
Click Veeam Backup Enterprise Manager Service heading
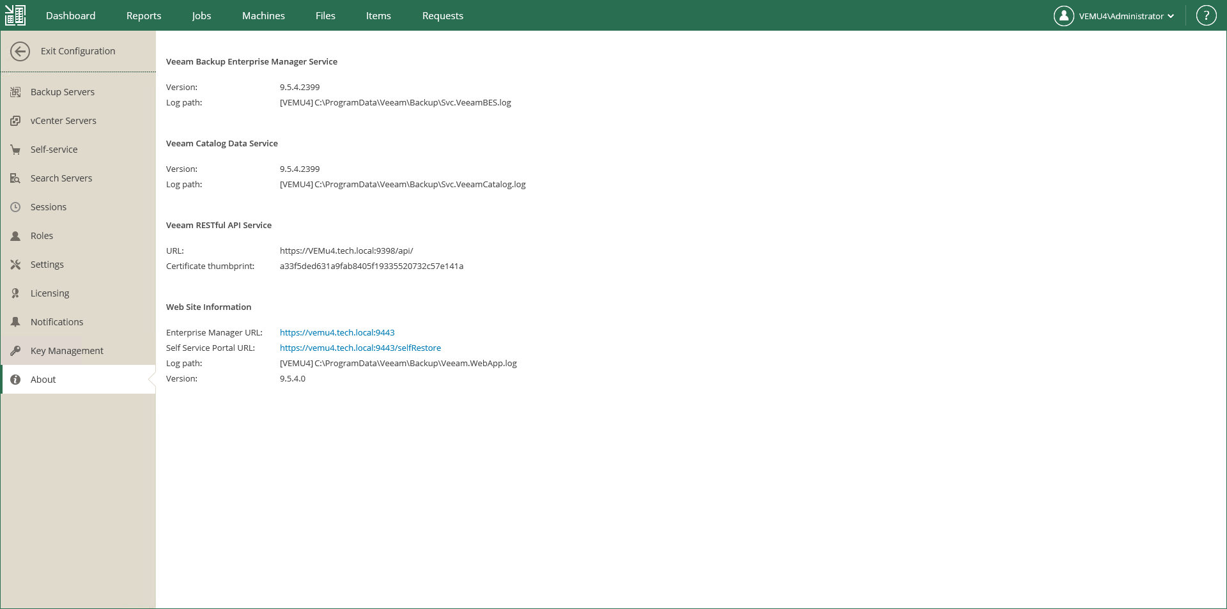point(252,61)
